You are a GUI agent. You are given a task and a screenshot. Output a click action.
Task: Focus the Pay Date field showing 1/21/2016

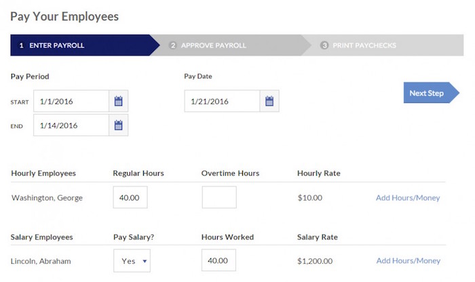(222, 102)
